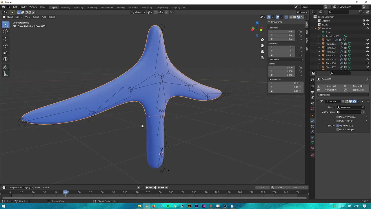
Task: Click the Delete All button
Action: coord(357,86)
